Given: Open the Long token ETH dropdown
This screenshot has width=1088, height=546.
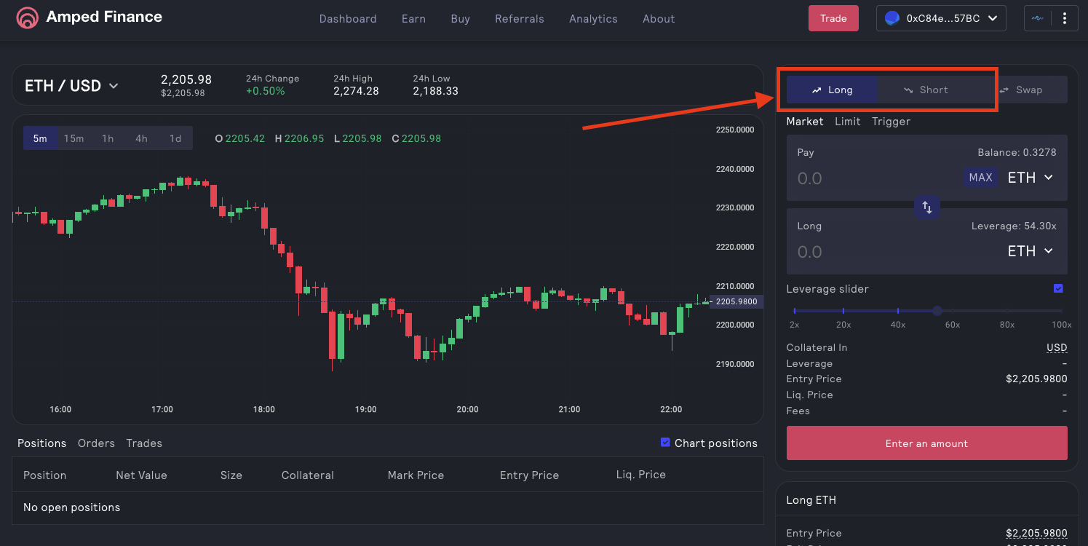Looking at the screenshot, I should click(1031, 251).
